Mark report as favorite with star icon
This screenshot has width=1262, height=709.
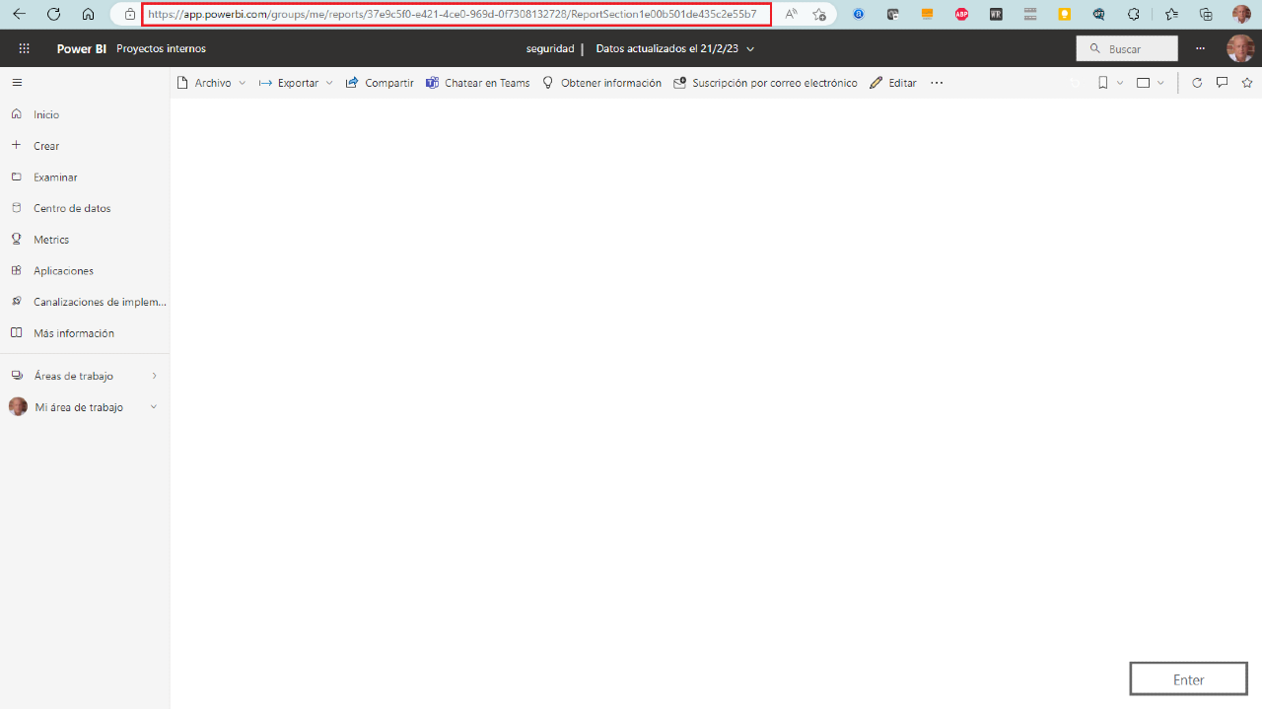[1247, 83]
